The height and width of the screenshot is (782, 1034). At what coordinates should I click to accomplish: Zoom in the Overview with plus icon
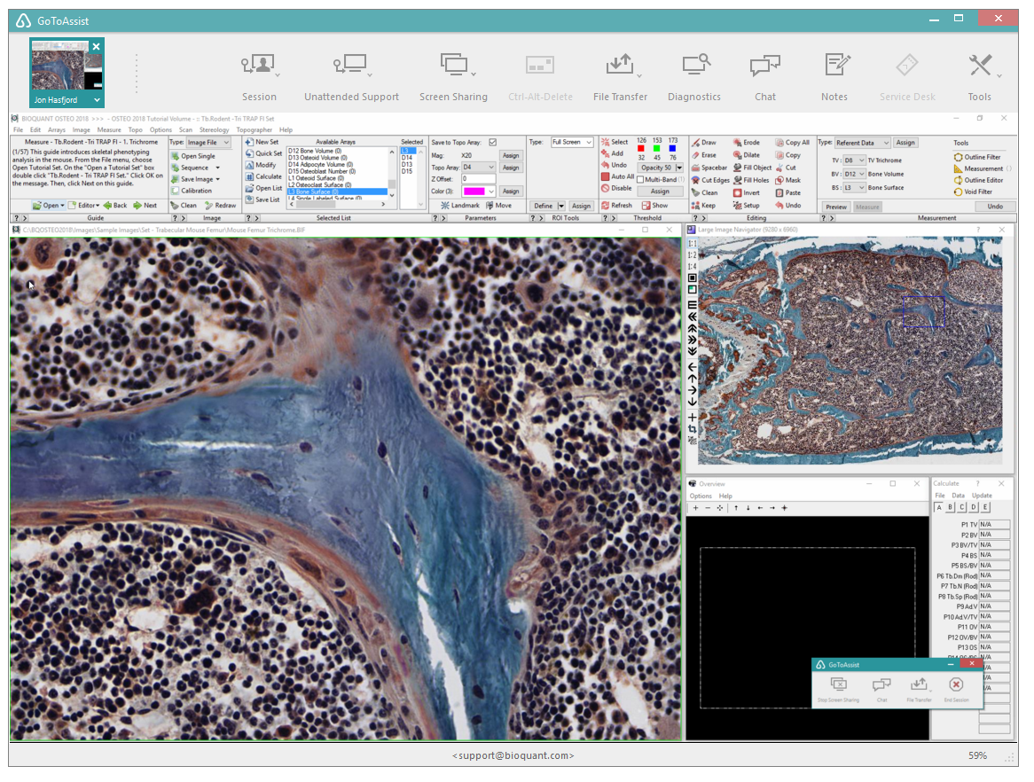pyautogui.click(x=695, y=508)
